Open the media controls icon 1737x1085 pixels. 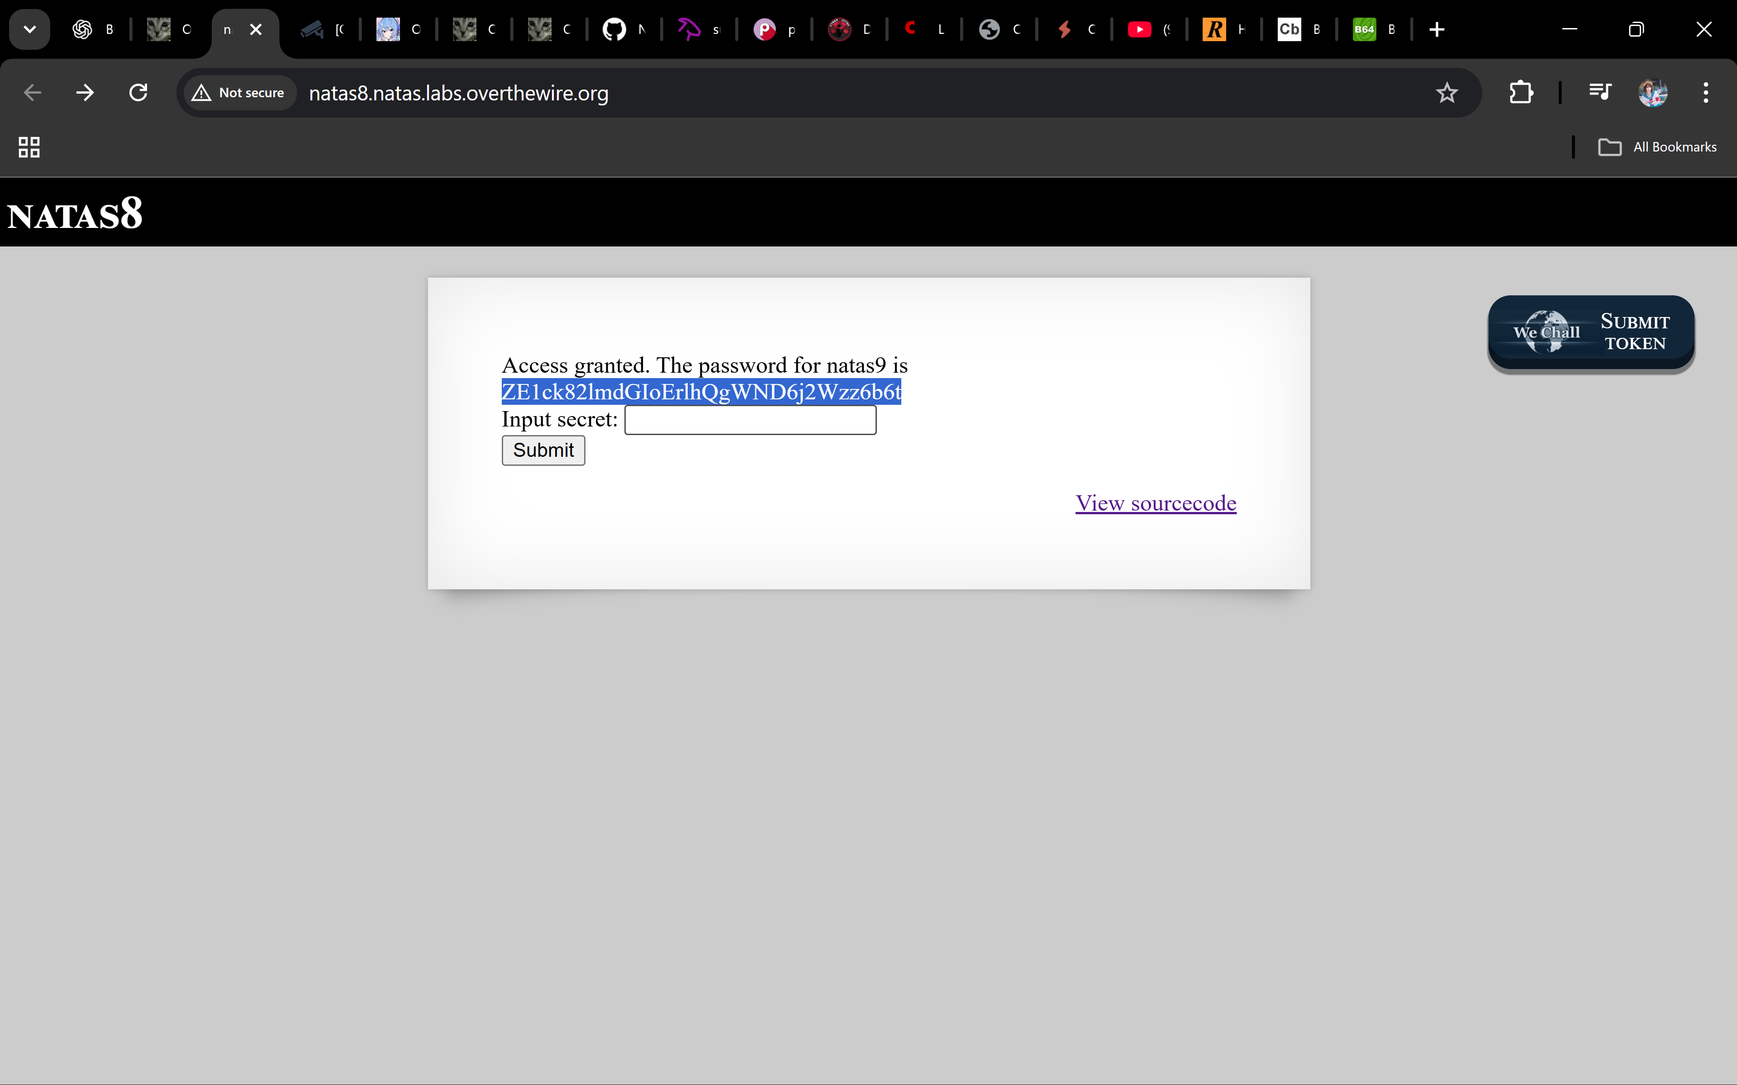point(1600,93)
